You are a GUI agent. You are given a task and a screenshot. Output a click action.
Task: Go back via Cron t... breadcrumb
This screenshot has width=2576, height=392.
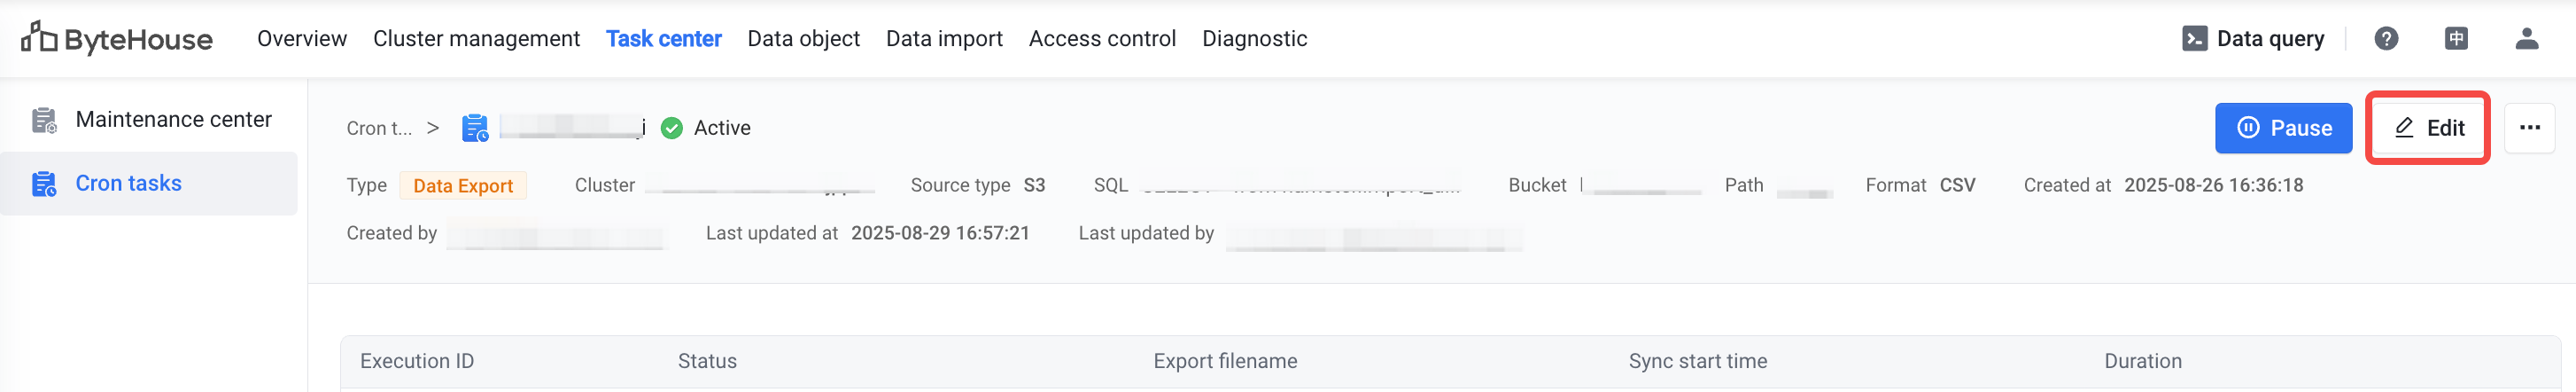379,128
